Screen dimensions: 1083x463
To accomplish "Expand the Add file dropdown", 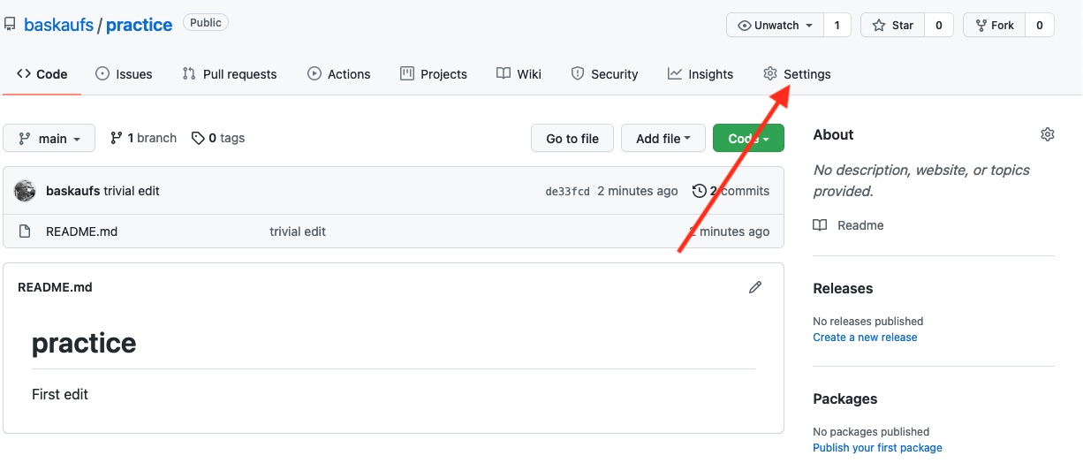I will (x=663, y=139).
